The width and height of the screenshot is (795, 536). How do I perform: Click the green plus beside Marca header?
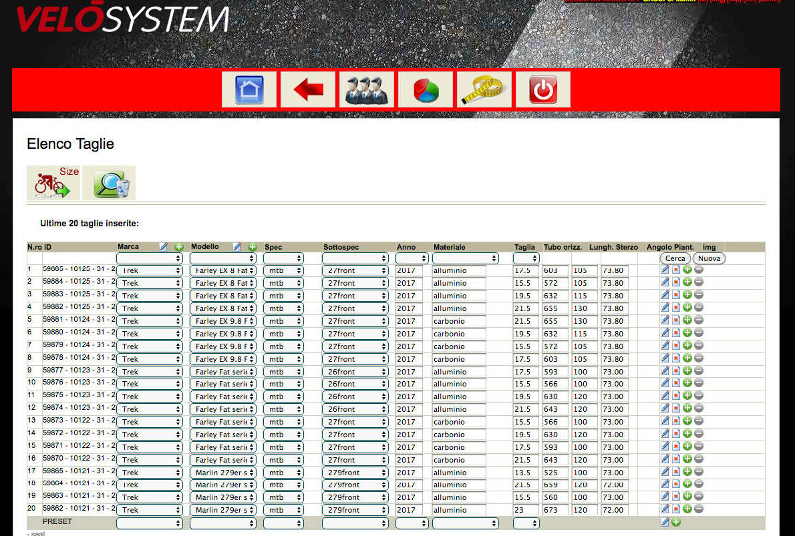point(178,247)
